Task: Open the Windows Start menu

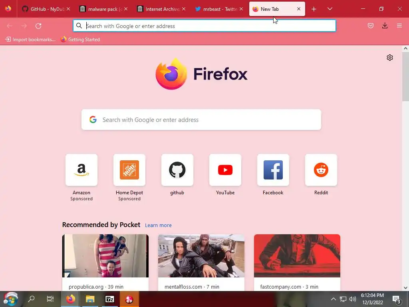Action: [x=11, y=299]
